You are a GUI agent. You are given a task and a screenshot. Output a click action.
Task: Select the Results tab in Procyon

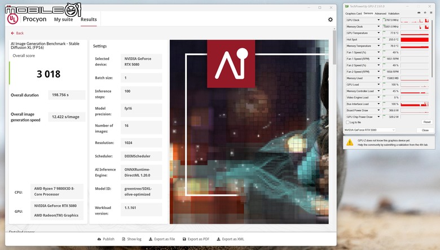pos(89,19)
